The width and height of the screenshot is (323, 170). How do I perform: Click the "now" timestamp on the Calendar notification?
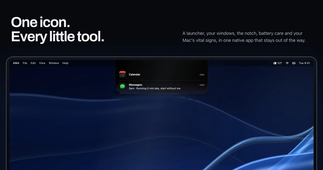click(202, 74)
